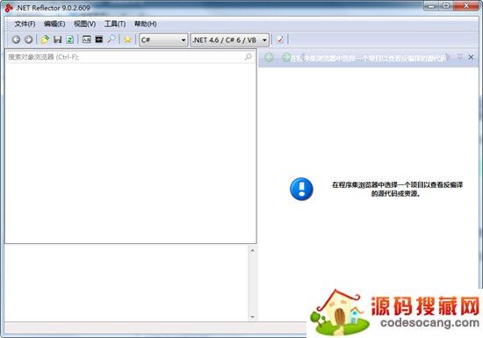Click the red checkmark document icon
Screen dimensions: 483x338
coord(280,40)
